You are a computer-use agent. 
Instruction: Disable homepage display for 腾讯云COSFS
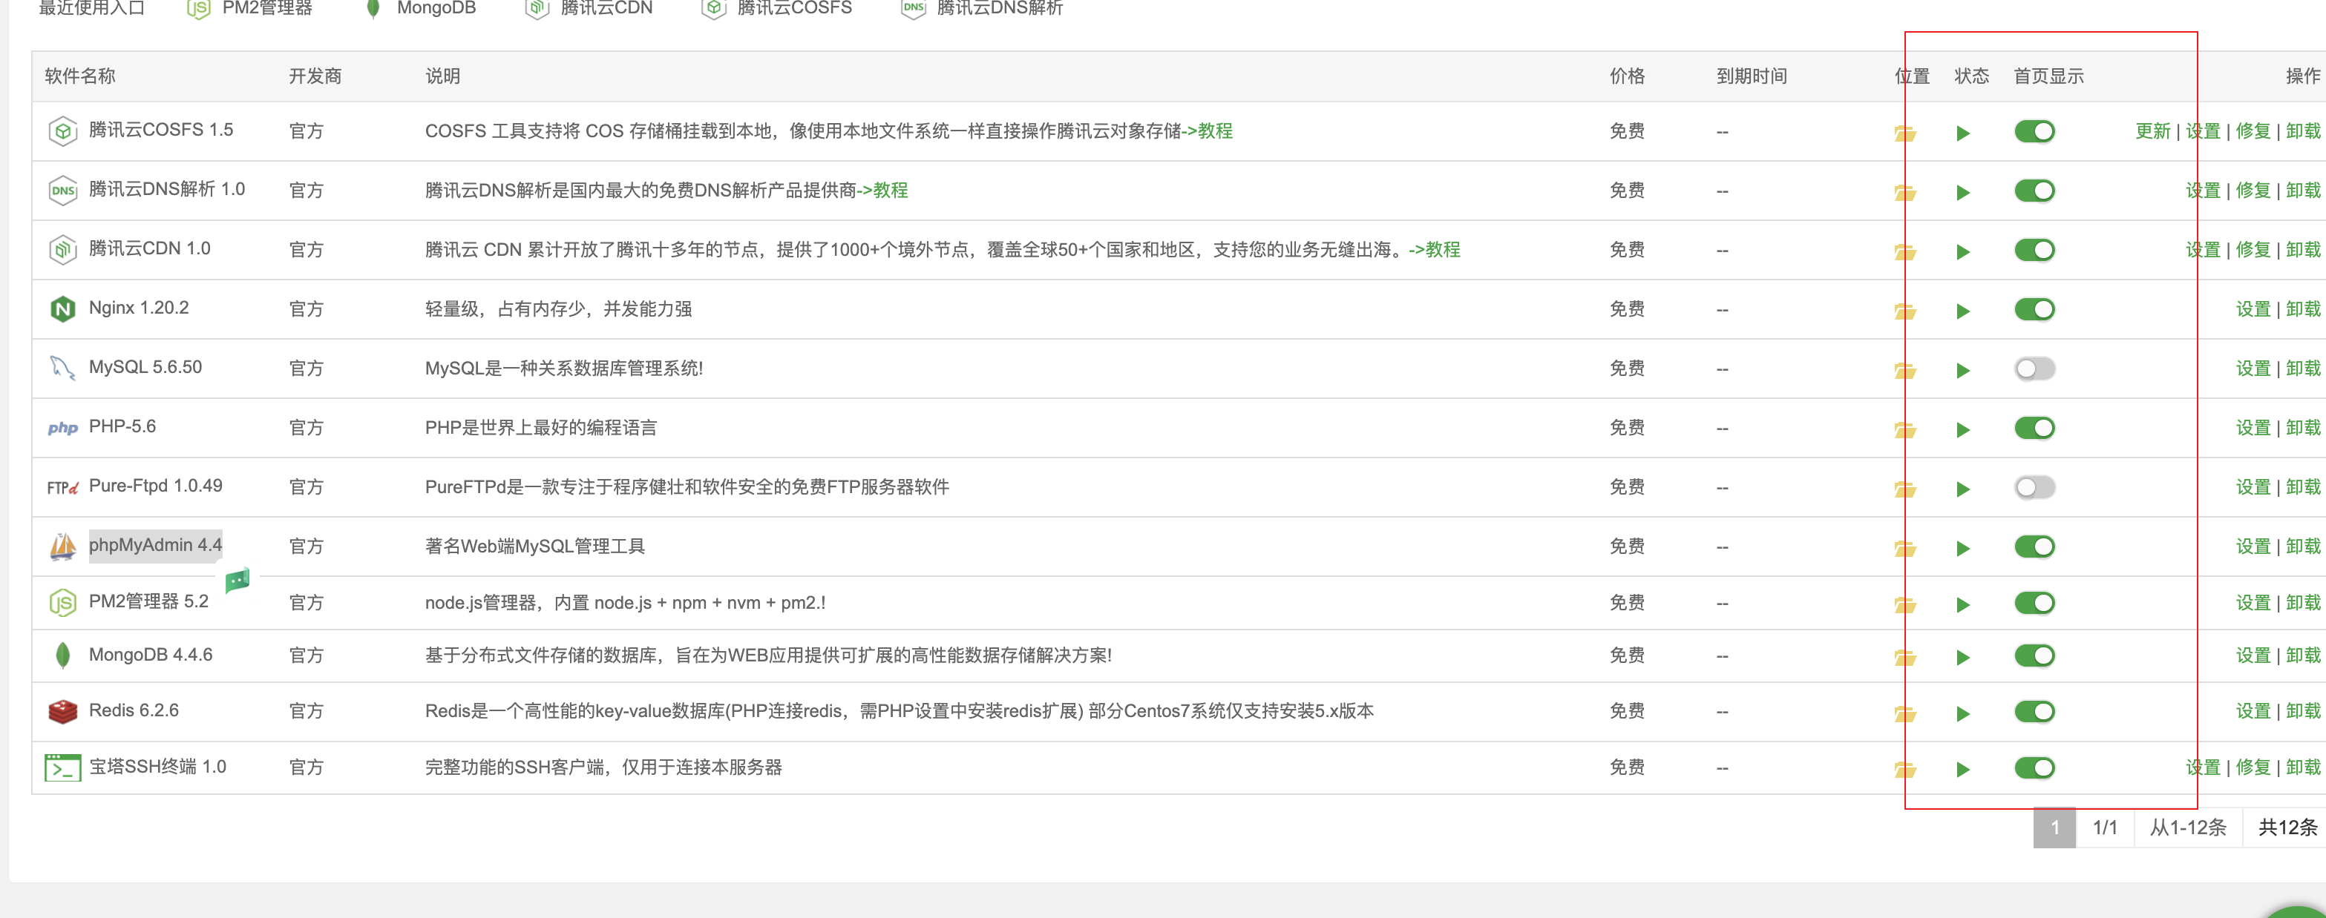point(2034,132)
